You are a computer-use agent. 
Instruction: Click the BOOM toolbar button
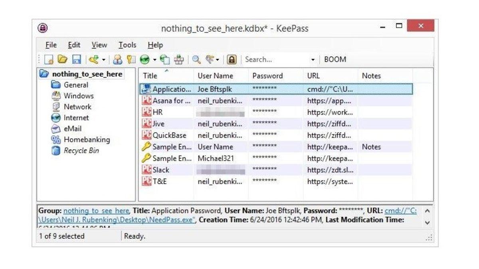tap(335, 60)
